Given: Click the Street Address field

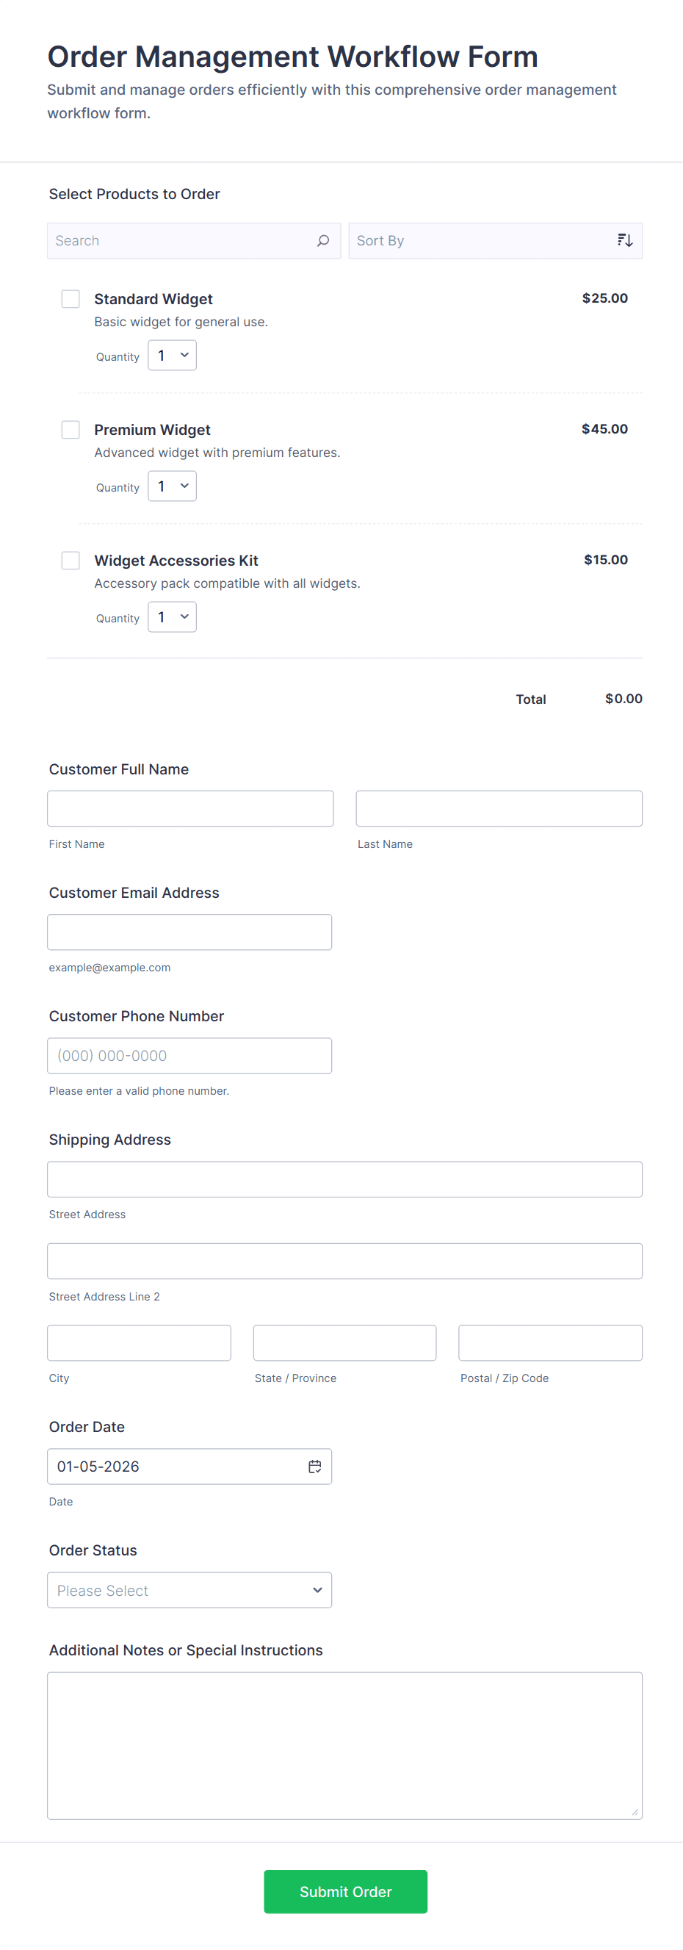Looking at the screenshot, I should click(345, 1179).
